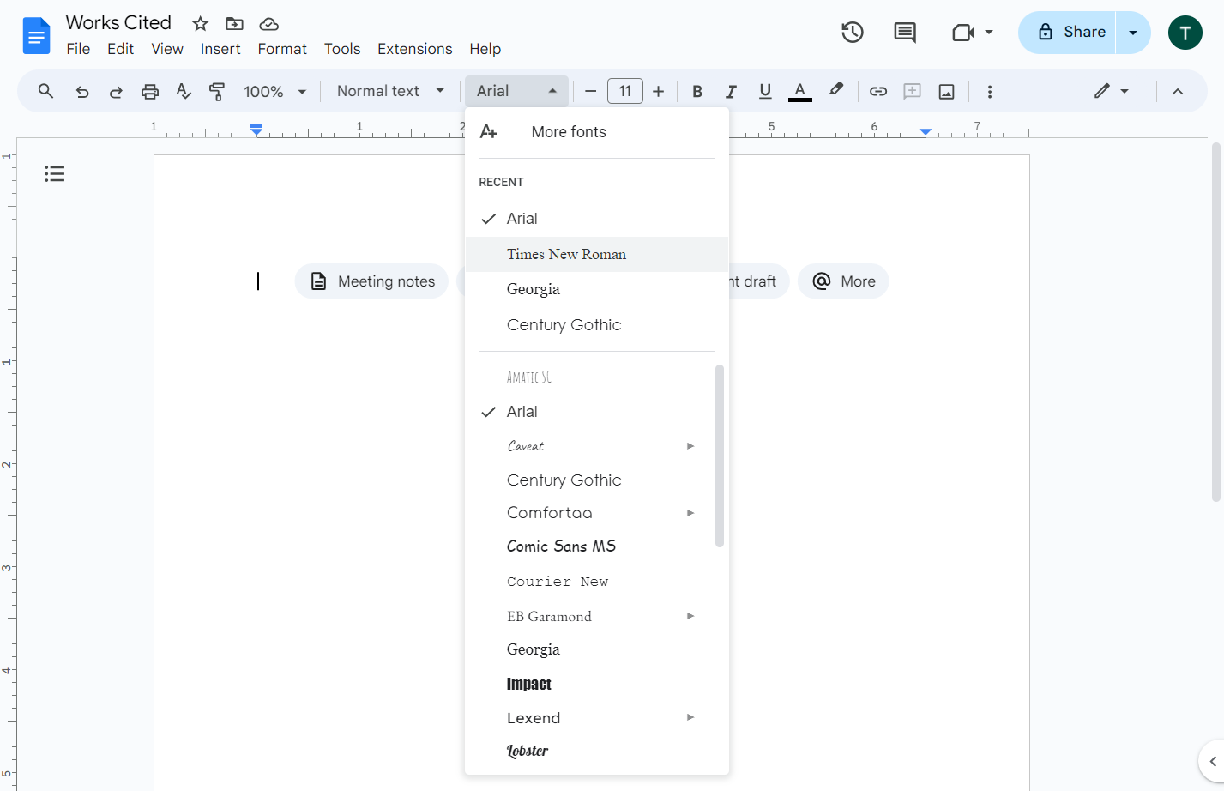Select Times New Roman in recent fonts

[597, 254]
